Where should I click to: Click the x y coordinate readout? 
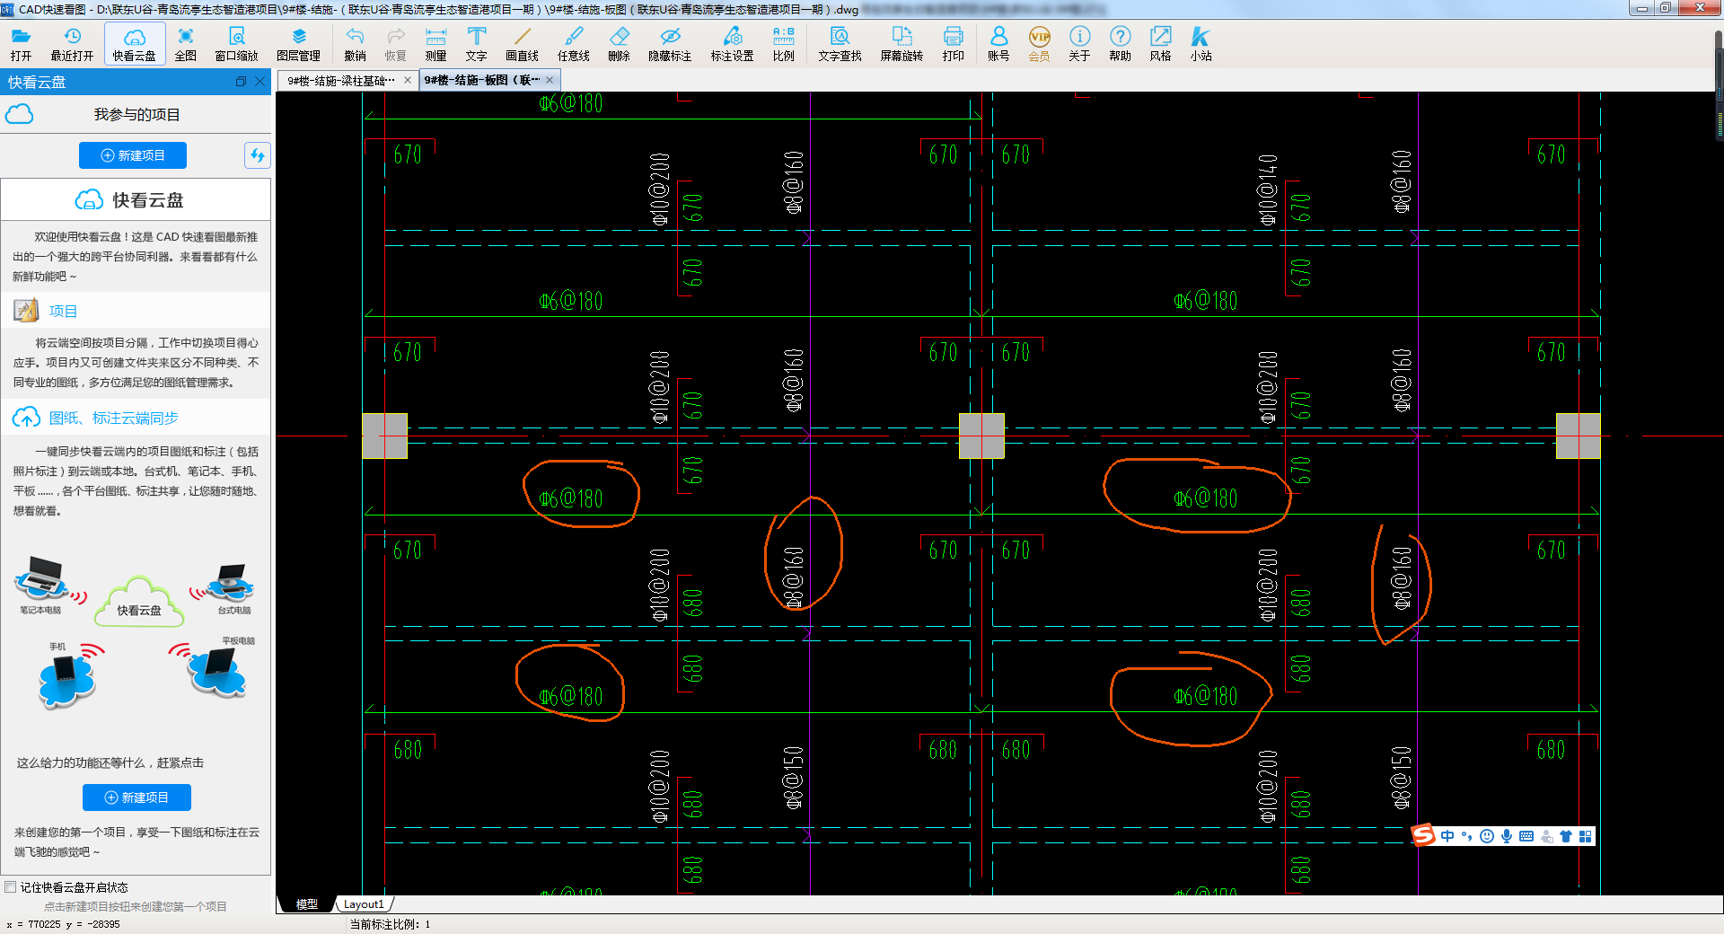(x=63, y=924)
